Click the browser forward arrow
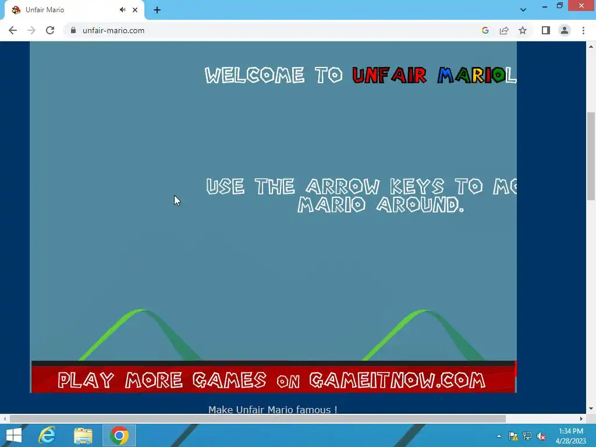The image size is (596, 447). (31, 30)
